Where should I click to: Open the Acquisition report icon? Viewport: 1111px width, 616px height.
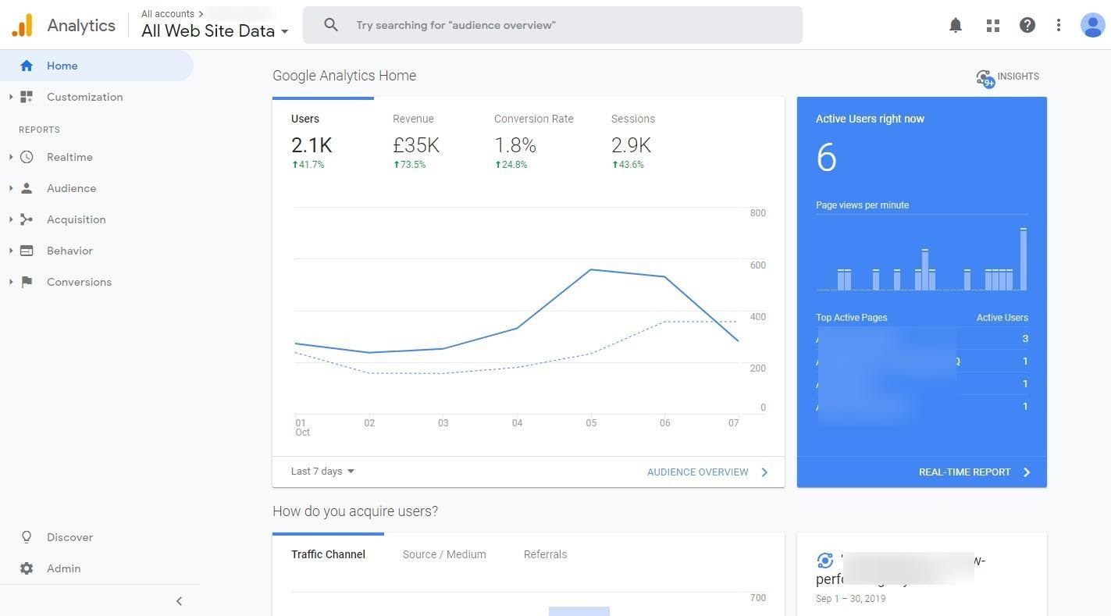click(27, 219)
